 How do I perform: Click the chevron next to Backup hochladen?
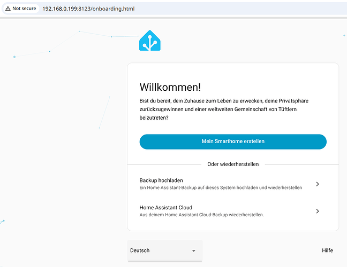(x=318, y=184)
